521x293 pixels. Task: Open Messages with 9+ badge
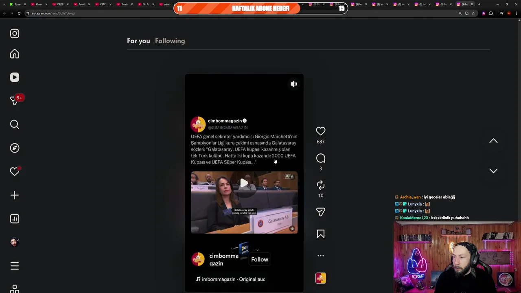(15, 101)
